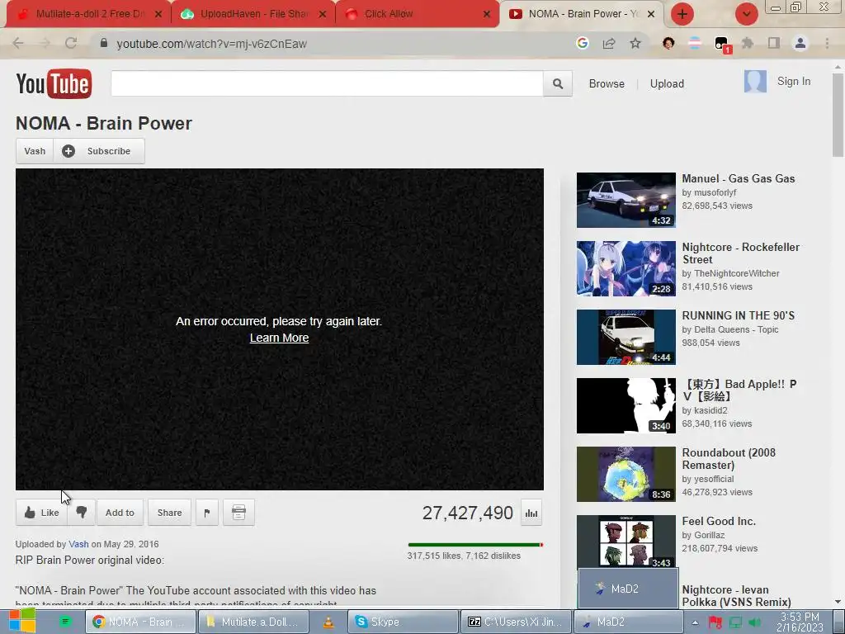The image size is (845, 634).
Task: Open the transcript icon button
Action: pos(238,513)
